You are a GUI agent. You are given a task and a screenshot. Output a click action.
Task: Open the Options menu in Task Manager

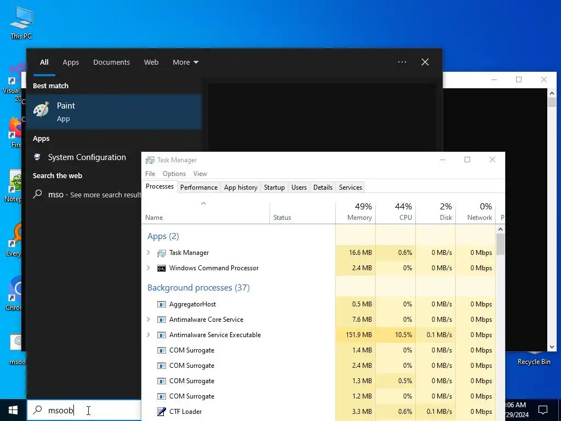pos(174,174)
